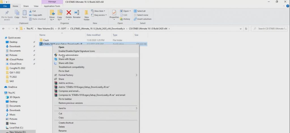The image size is (290, 133).
Task: Sort by the Size column header
Action: click(136, 35)
